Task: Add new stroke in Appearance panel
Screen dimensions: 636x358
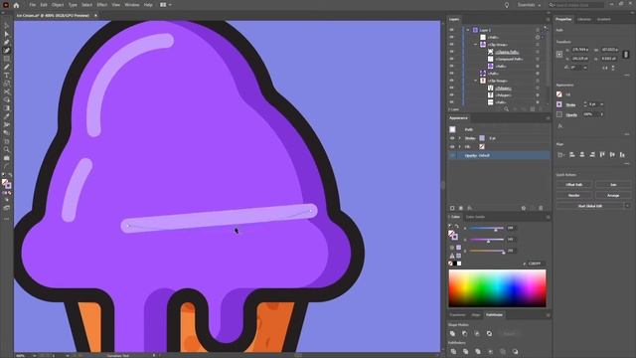Action: pyautogui.click(x=452, y=208)
